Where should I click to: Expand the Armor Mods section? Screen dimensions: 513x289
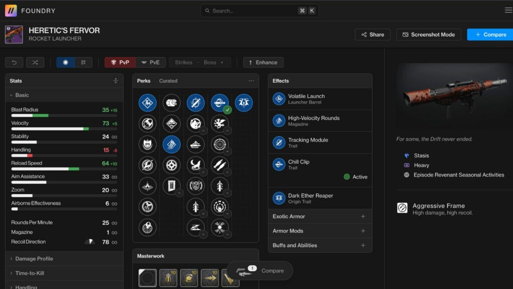tap(320, 231)
